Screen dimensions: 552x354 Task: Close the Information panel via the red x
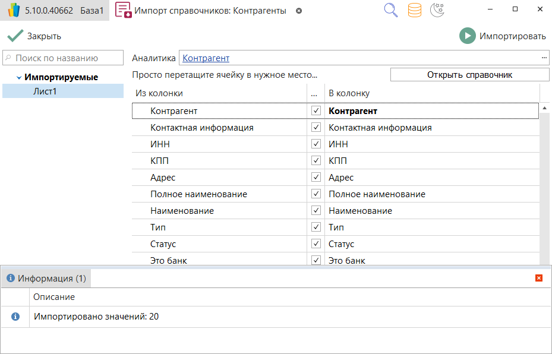coord(539,278)
